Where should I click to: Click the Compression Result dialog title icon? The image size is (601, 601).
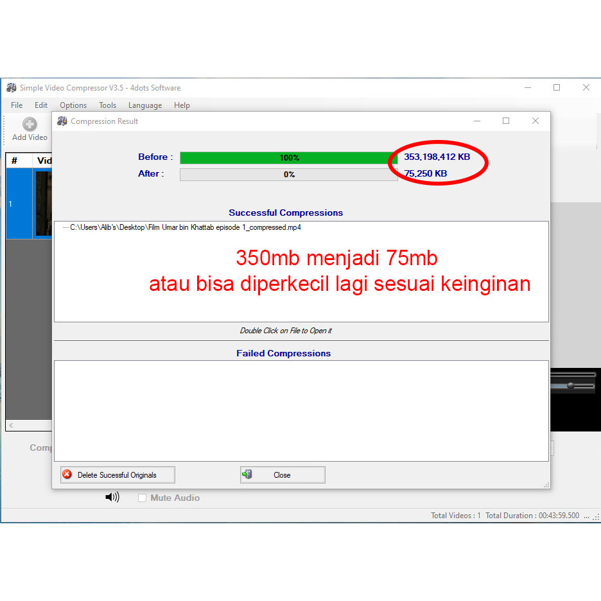tap(62, 121)
